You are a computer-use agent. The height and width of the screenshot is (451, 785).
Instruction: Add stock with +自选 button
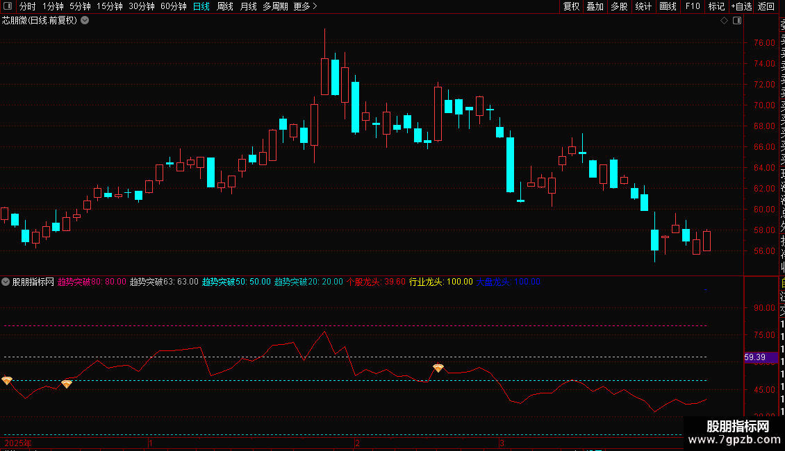(741, 6)
